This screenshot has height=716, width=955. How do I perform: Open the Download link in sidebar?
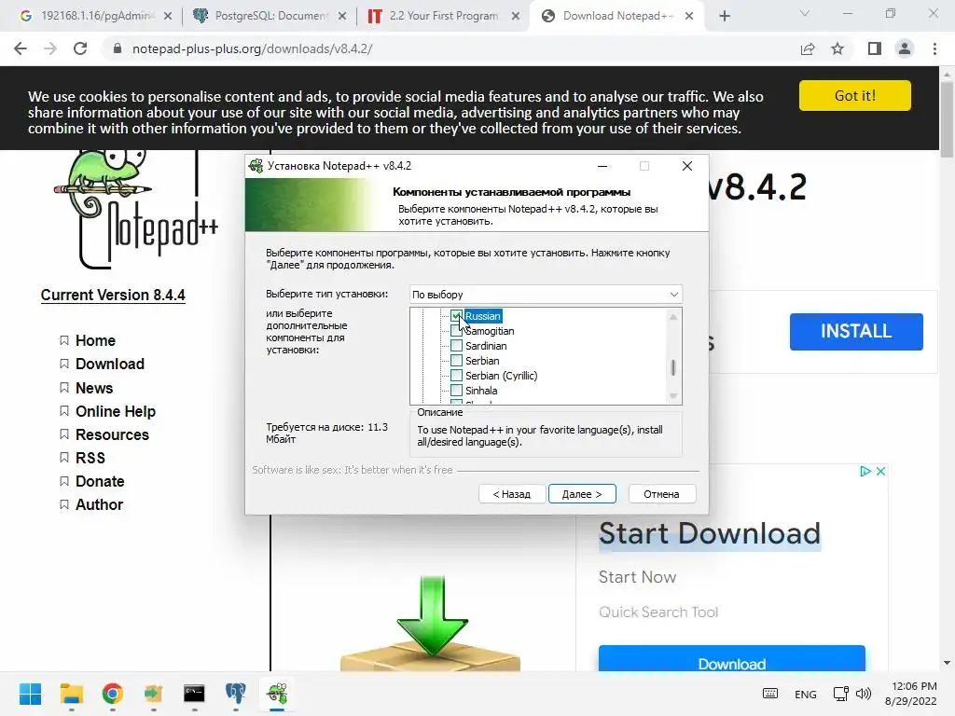(x=110, y=365)
